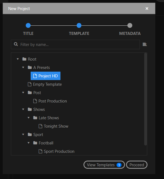
Task: Click the list view icon beside the filter
Action: 145,44
